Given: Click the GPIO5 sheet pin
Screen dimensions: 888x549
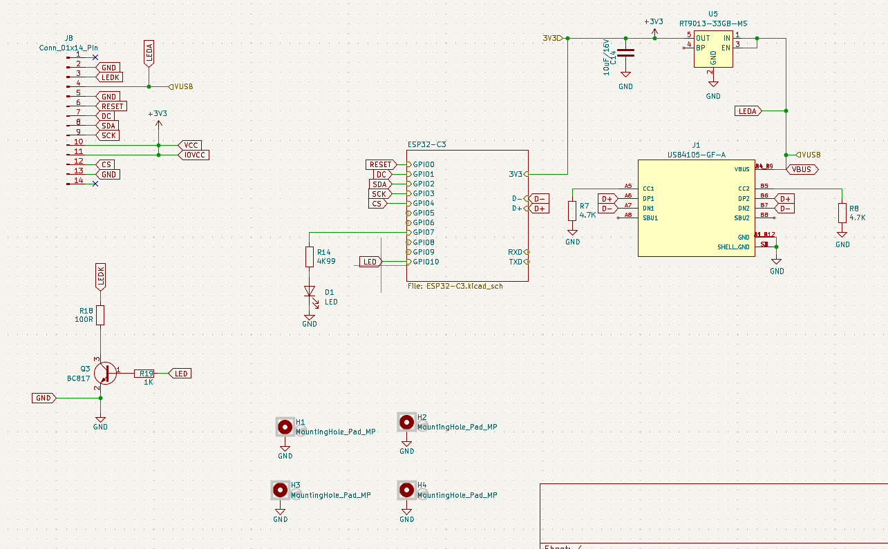Looking at the screenshot, I should click(x=421, y=213).
